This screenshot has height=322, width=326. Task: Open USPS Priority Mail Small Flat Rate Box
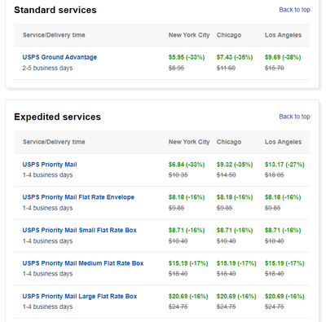coord(79,230)
